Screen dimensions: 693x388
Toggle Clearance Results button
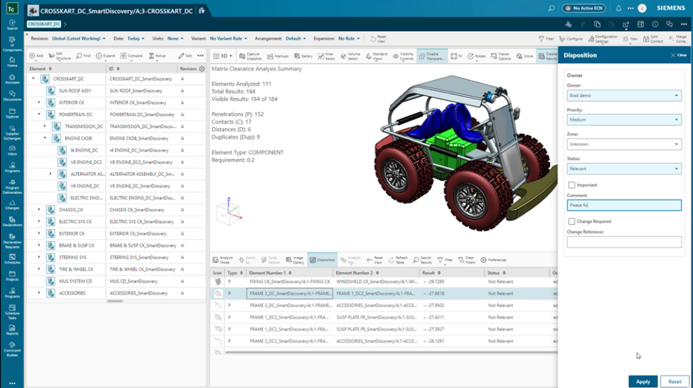pyautogui.click(x=548, y=56)
